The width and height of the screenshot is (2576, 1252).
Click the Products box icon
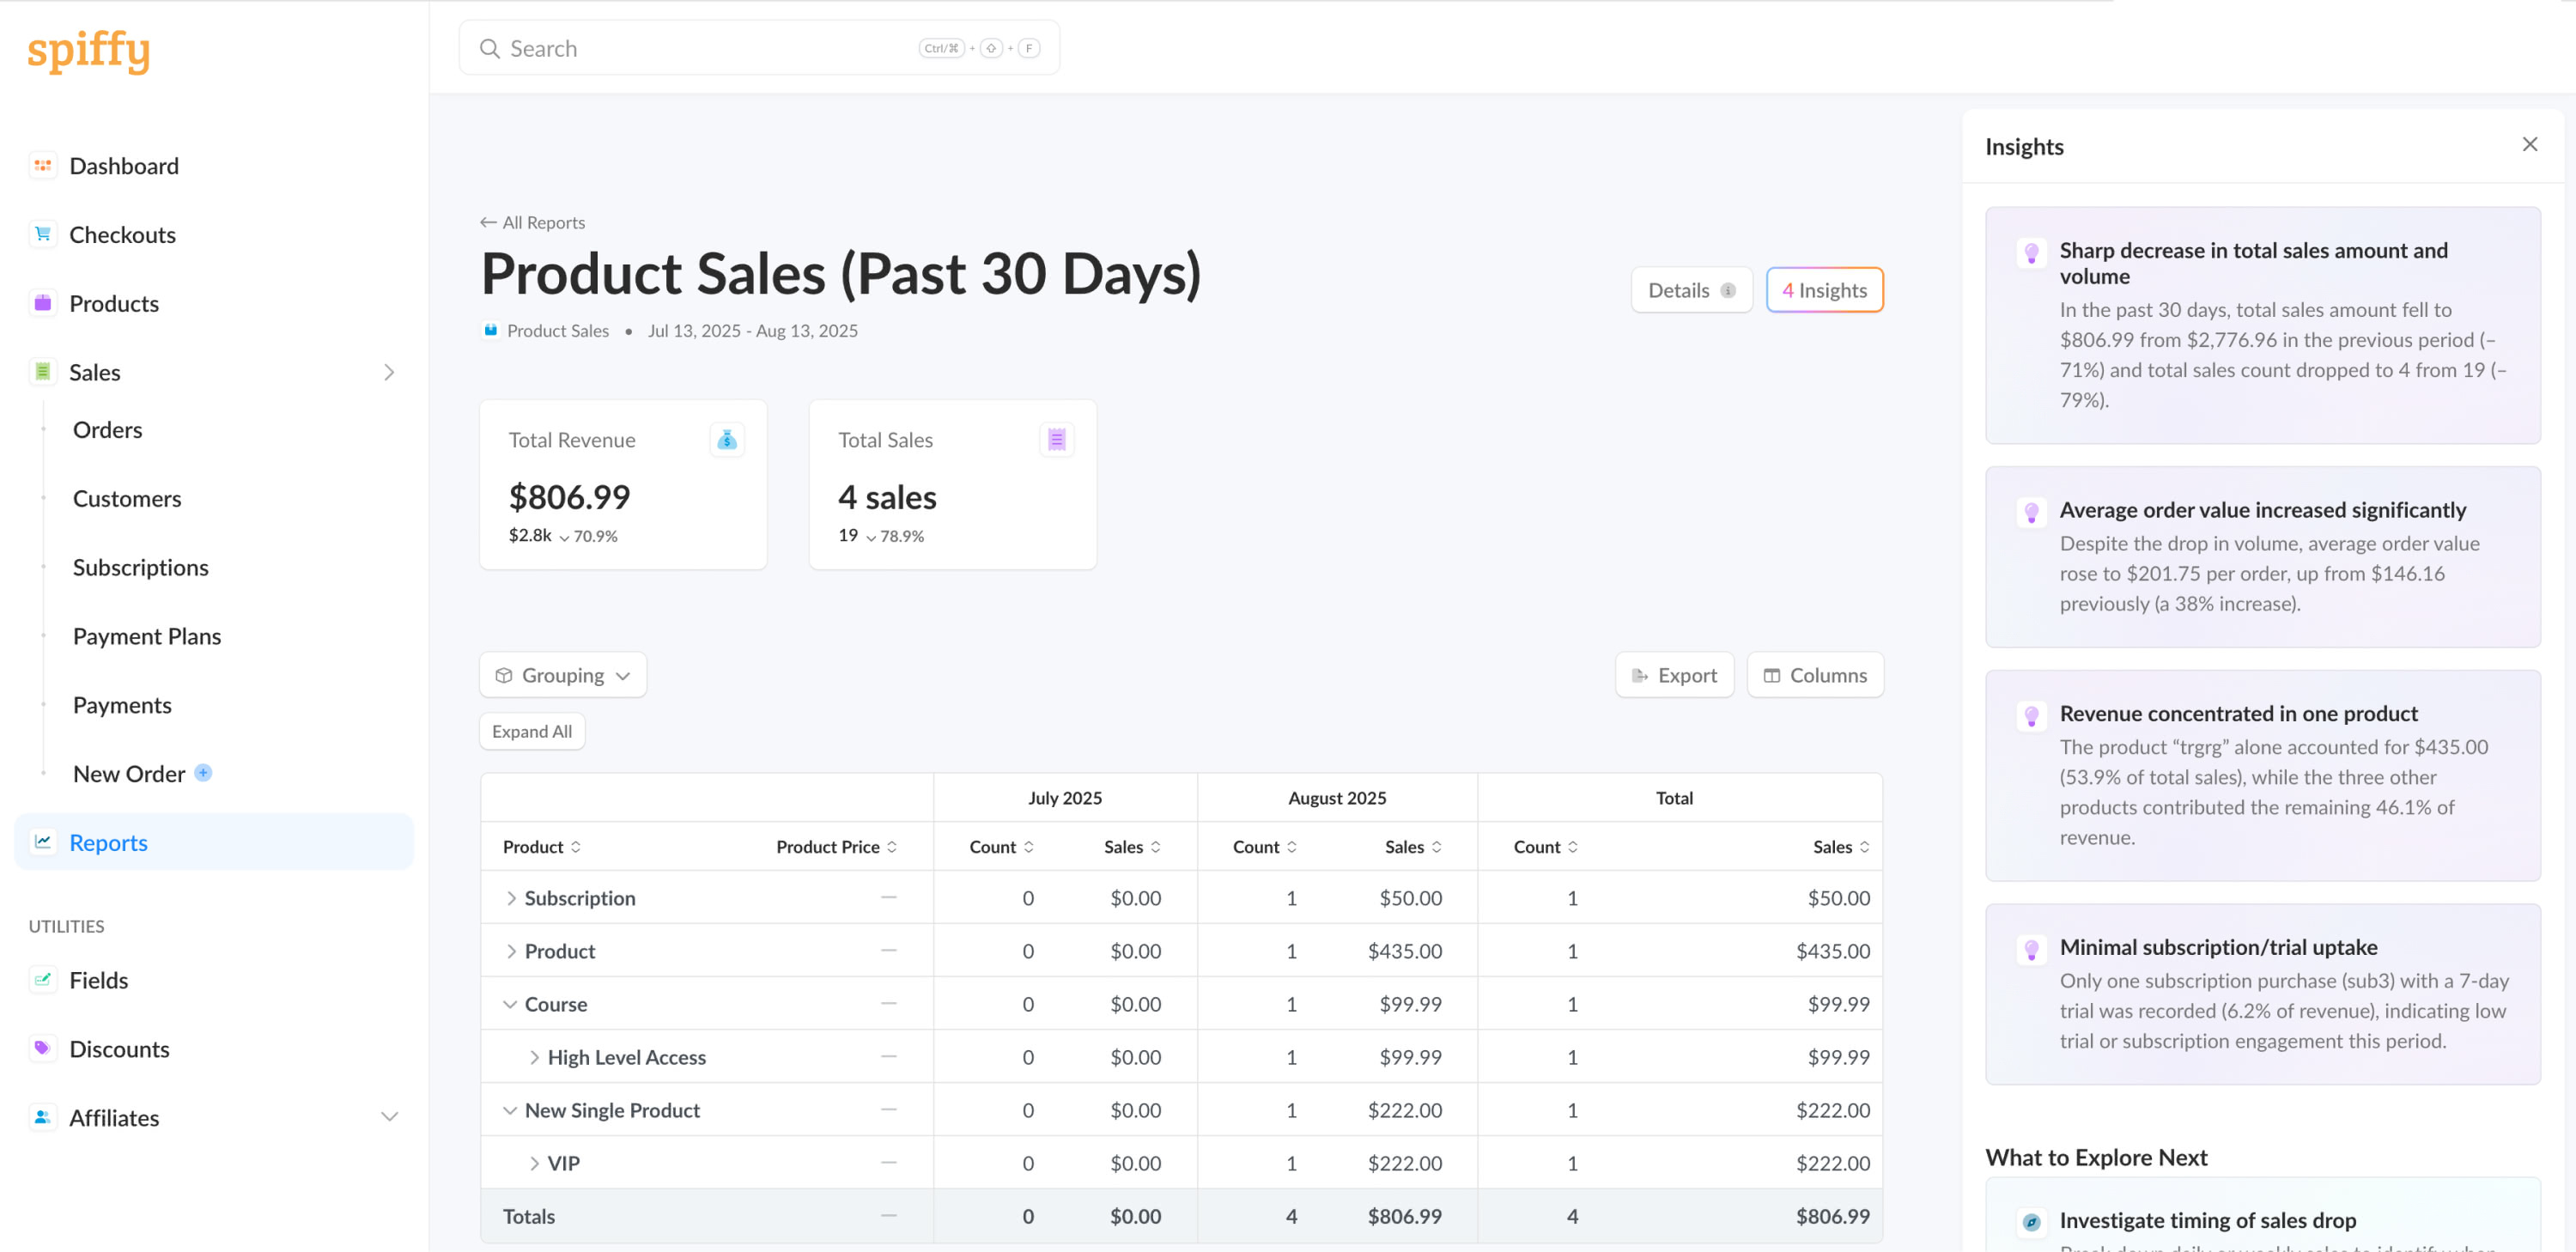click(x=42, y=303)
